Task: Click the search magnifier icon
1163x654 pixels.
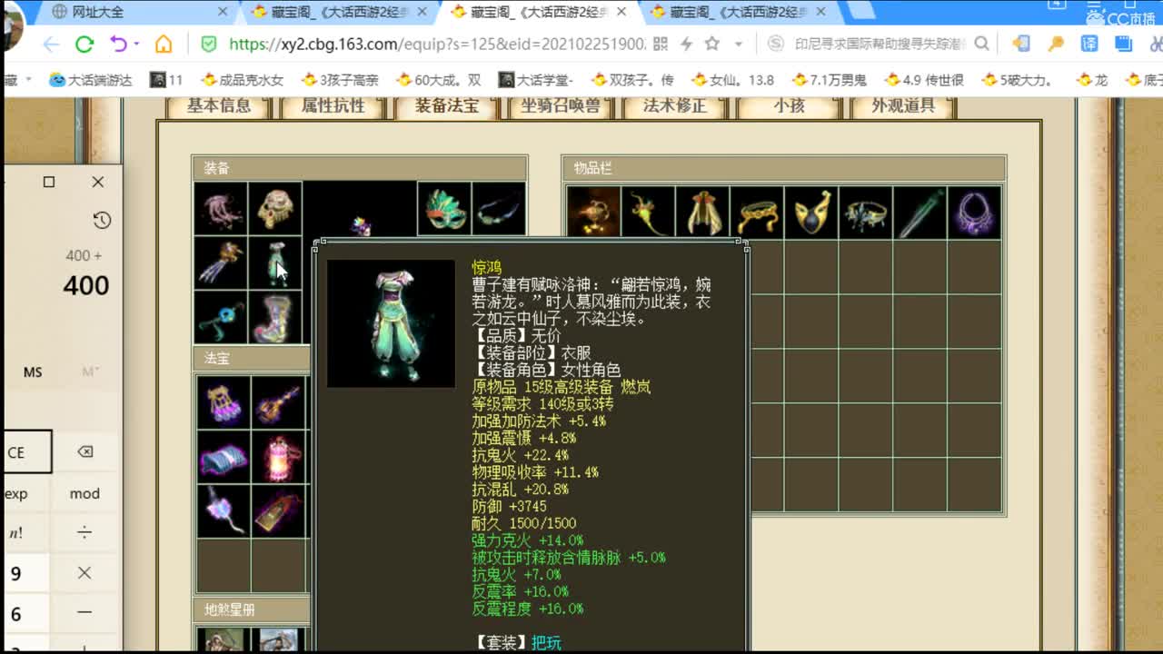Action: click(982, 44)
